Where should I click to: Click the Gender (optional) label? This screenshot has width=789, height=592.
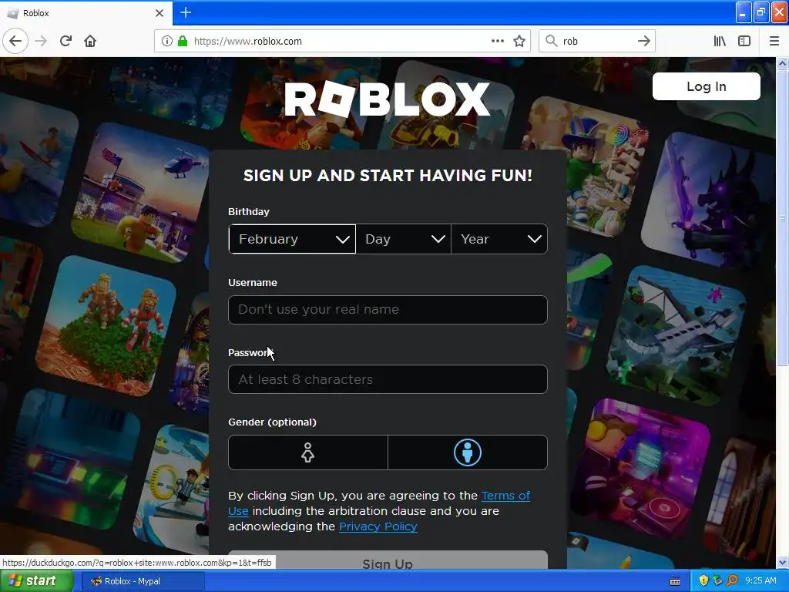[x=272, y=422]
